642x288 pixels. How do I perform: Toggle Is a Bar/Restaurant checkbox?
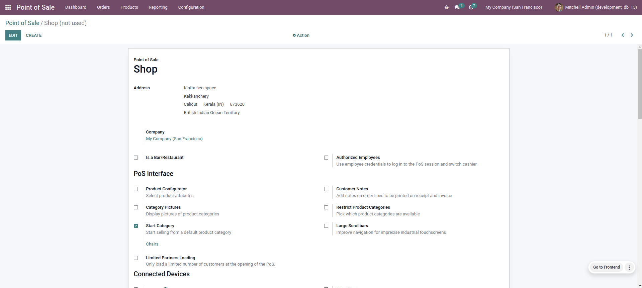[x=136, y=158]
